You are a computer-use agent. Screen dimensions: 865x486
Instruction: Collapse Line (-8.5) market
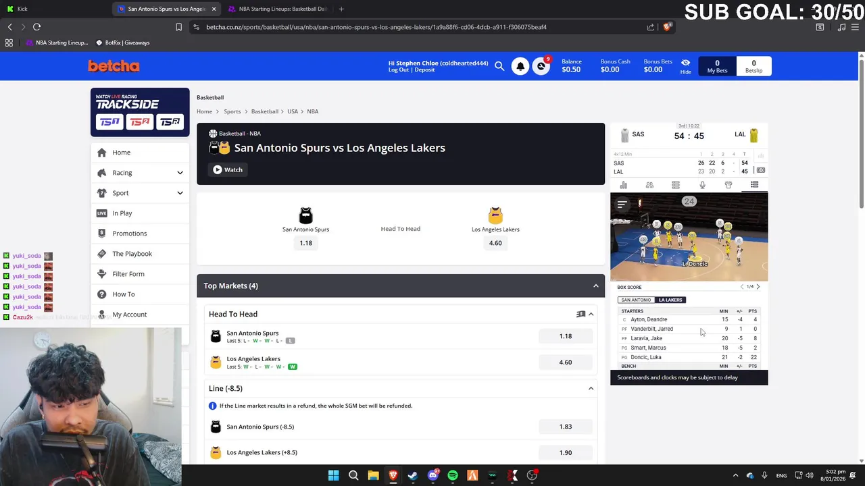[591, 389]
